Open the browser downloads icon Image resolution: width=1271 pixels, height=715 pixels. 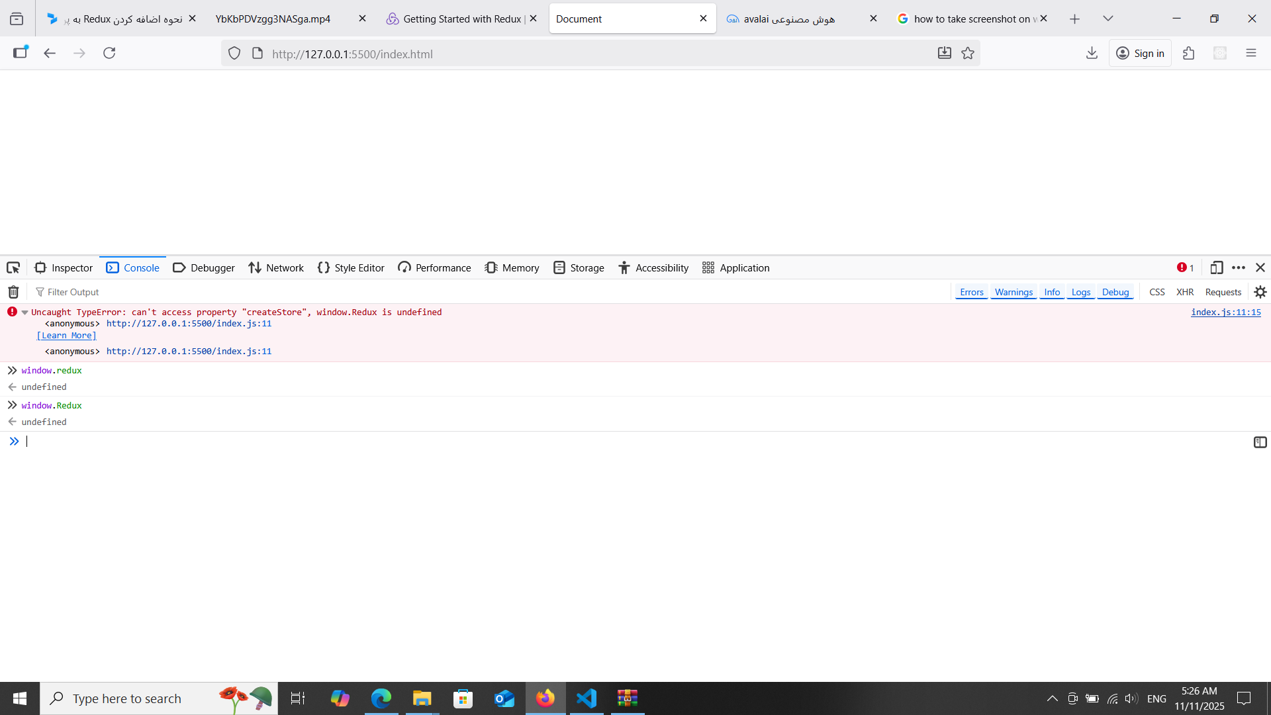[1091, 53]
